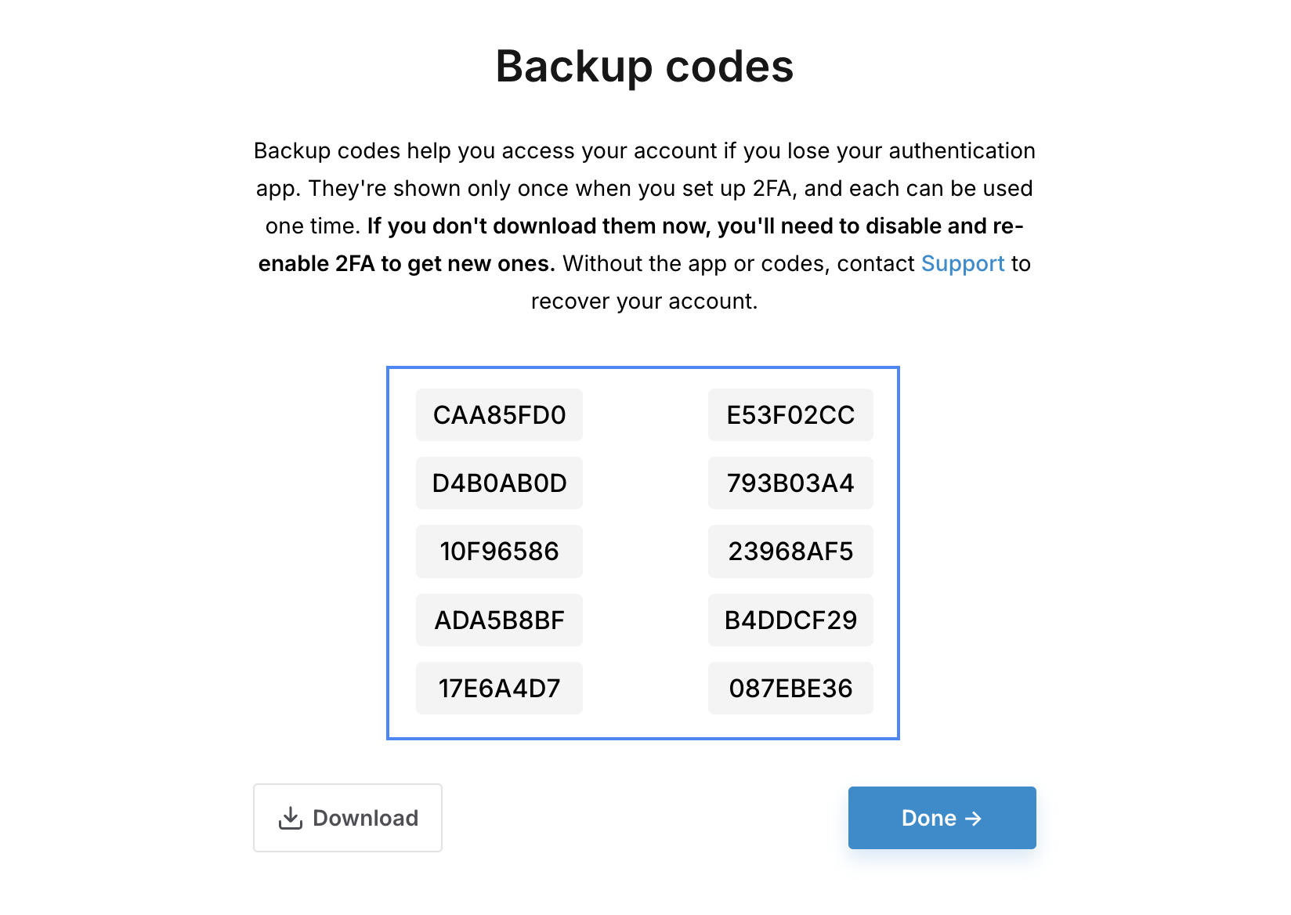This screenshot has width=1291, height=915.
Task: Click on the 17E6A4D7 code
Action: 499,689
